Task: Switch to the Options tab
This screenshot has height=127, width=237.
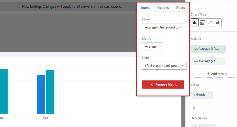Action: click(163, 8)
